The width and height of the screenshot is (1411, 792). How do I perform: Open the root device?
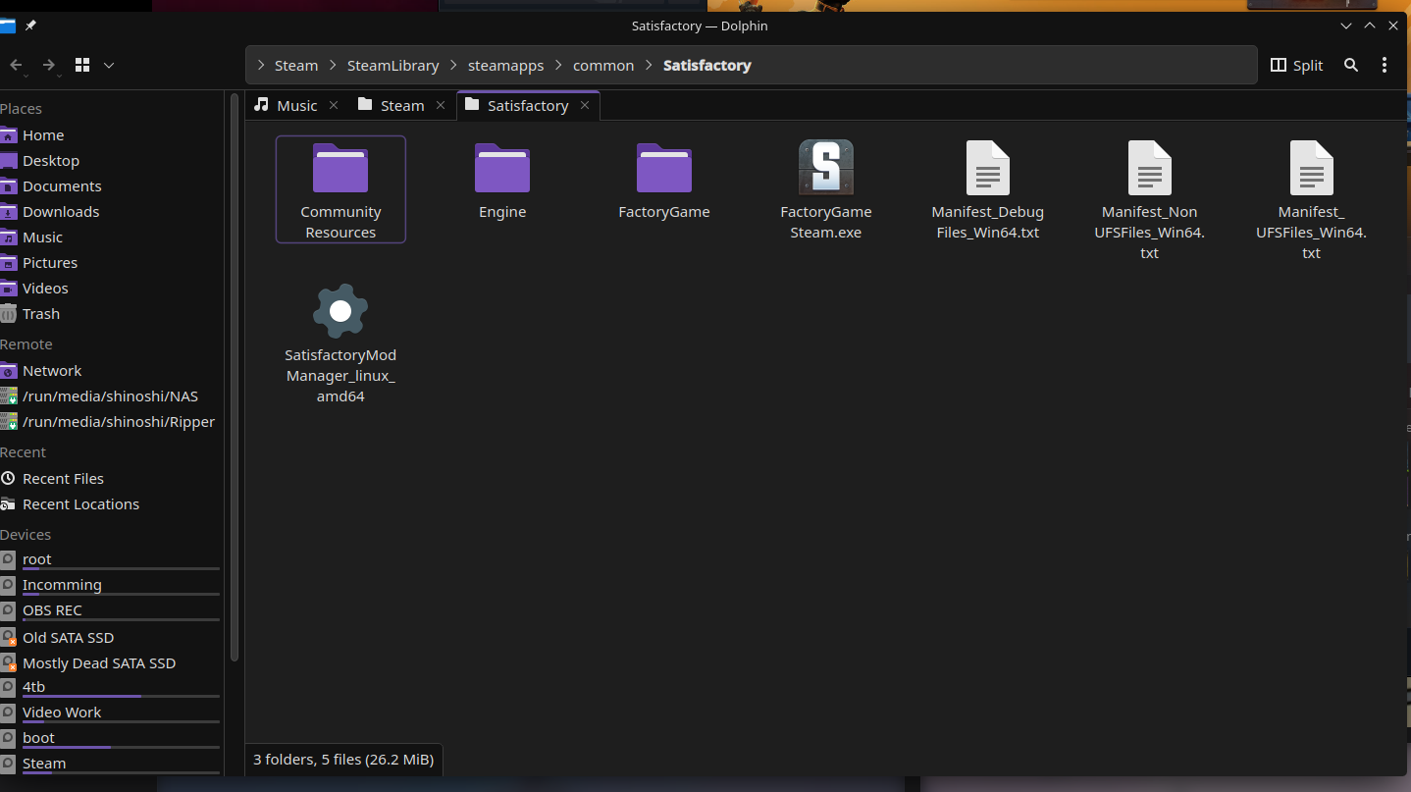pos(110,559)
